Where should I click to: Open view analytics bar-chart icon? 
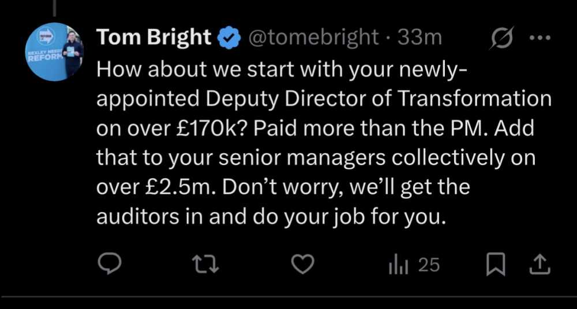point(398,265)
